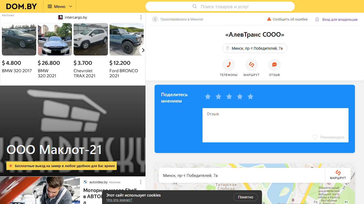Open the BMW 320 2017 car photo
The image size is (364, 204).
(x=19, y=39)
